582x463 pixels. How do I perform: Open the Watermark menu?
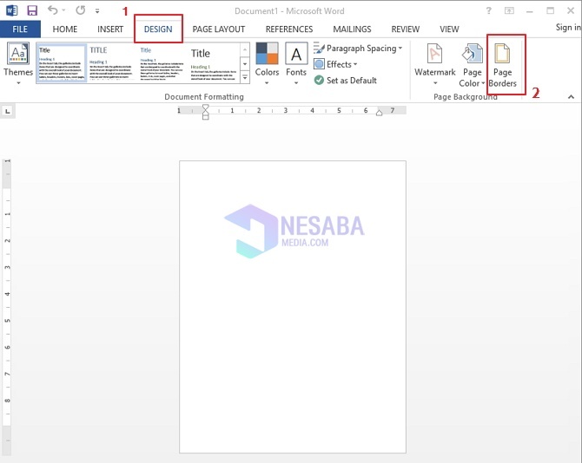coord(434,63)
